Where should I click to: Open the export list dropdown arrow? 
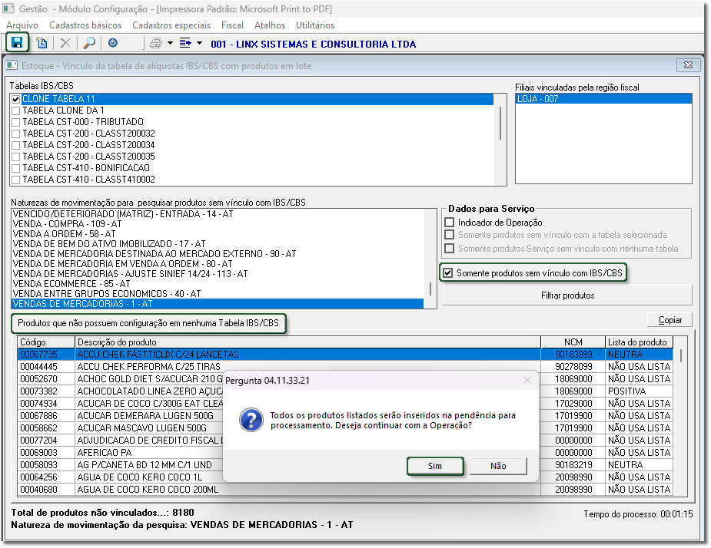coord(200,44)
